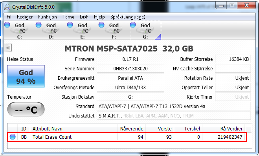
Task: Open the Hjelp menu
Action: coord(99,17)
